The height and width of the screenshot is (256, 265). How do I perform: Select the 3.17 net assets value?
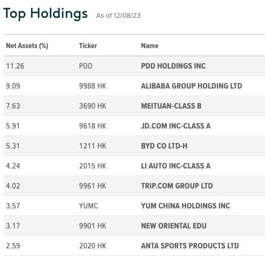(x=13, y=226)
